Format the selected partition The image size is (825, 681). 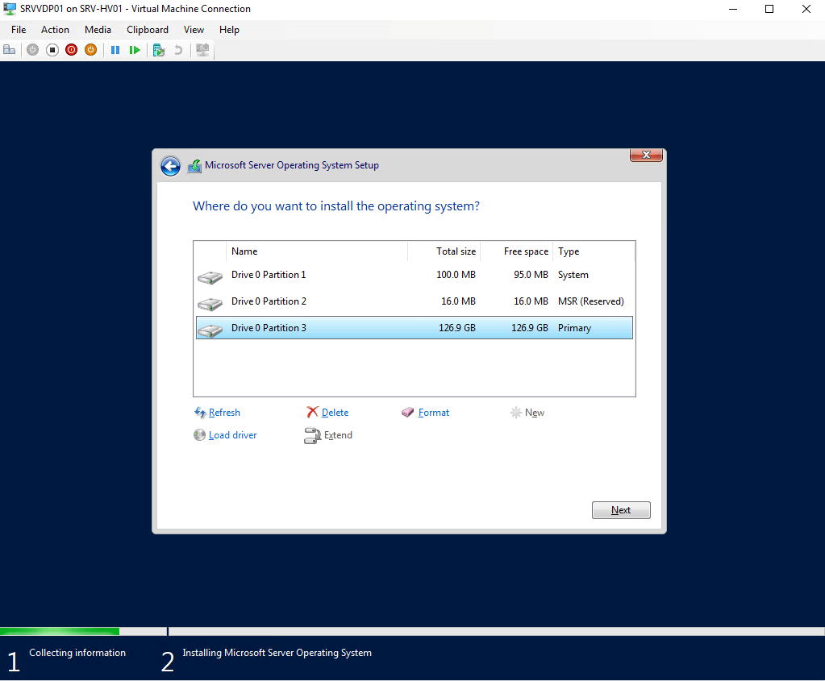point(433,413)
